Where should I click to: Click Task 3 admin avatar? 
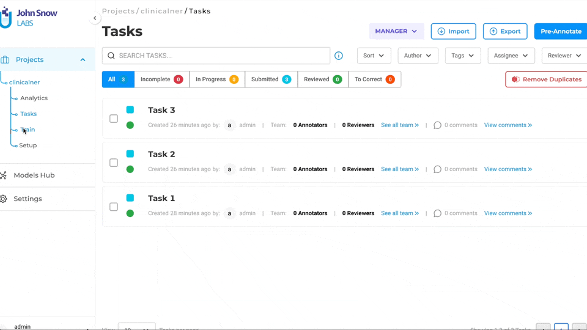click(x=229, y=125)
